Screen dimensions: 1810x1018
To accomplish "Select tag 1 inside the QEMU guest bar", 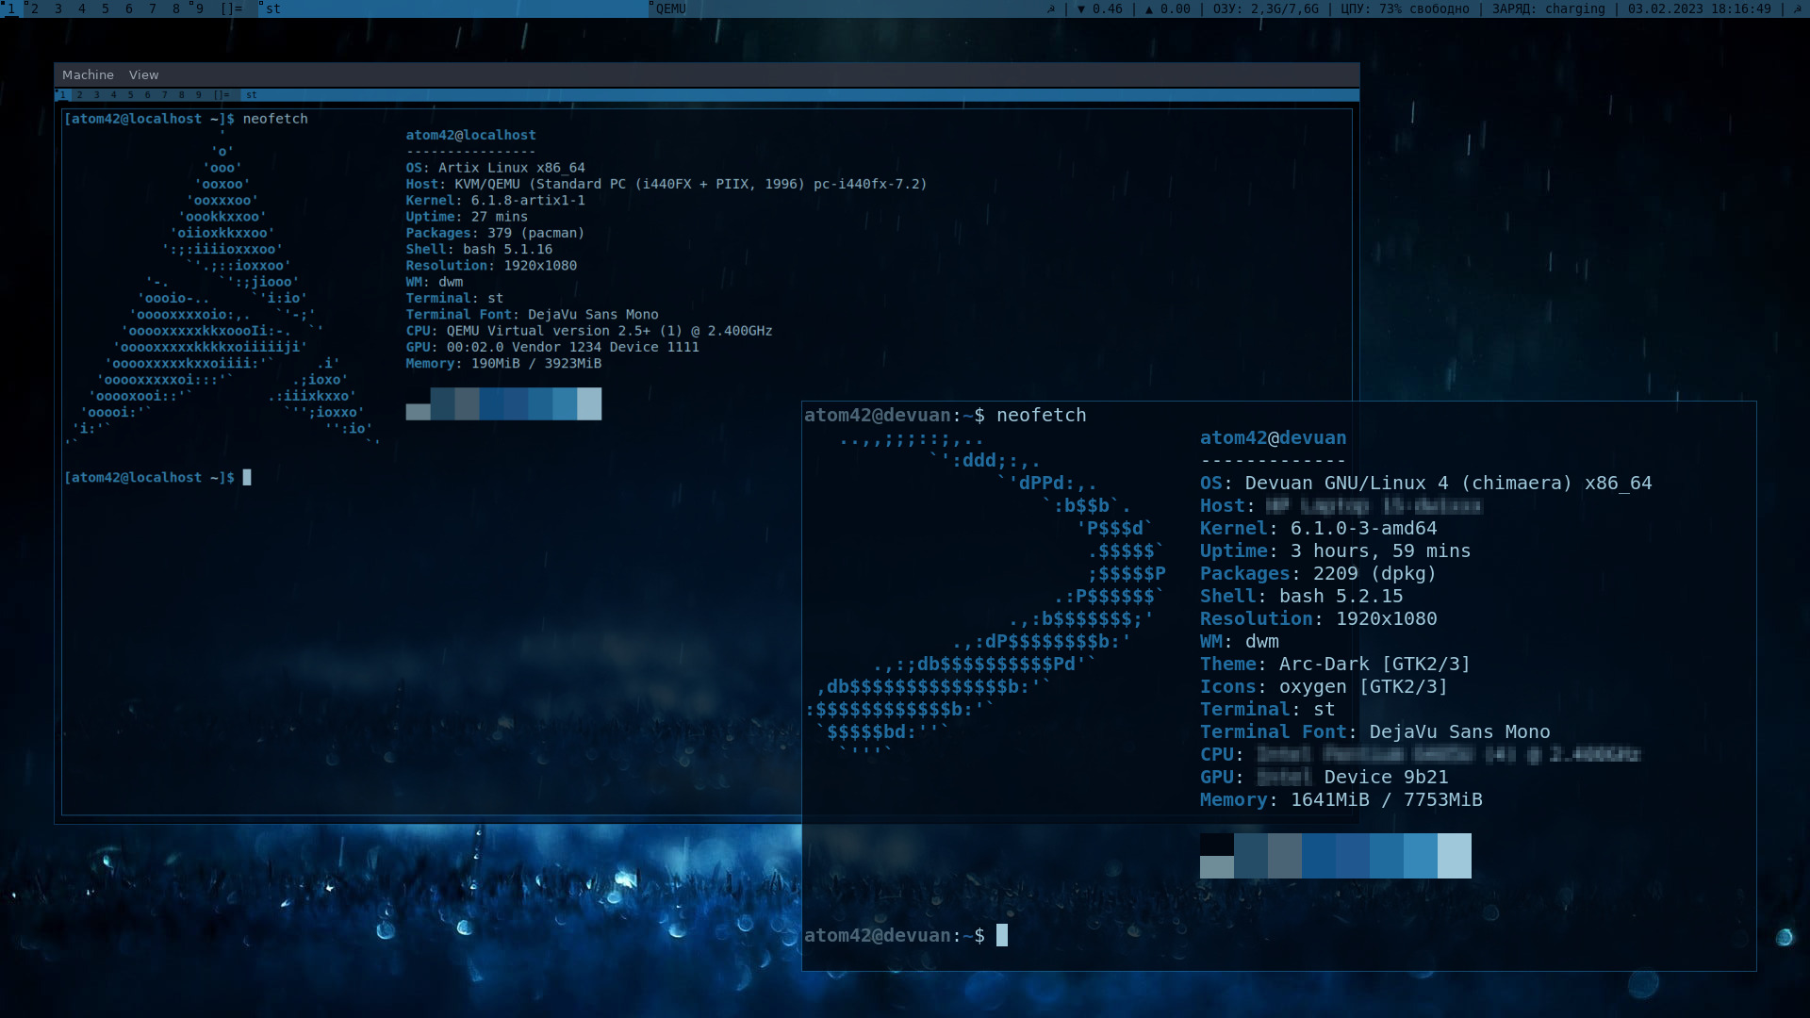I will [x=62, y=95].
